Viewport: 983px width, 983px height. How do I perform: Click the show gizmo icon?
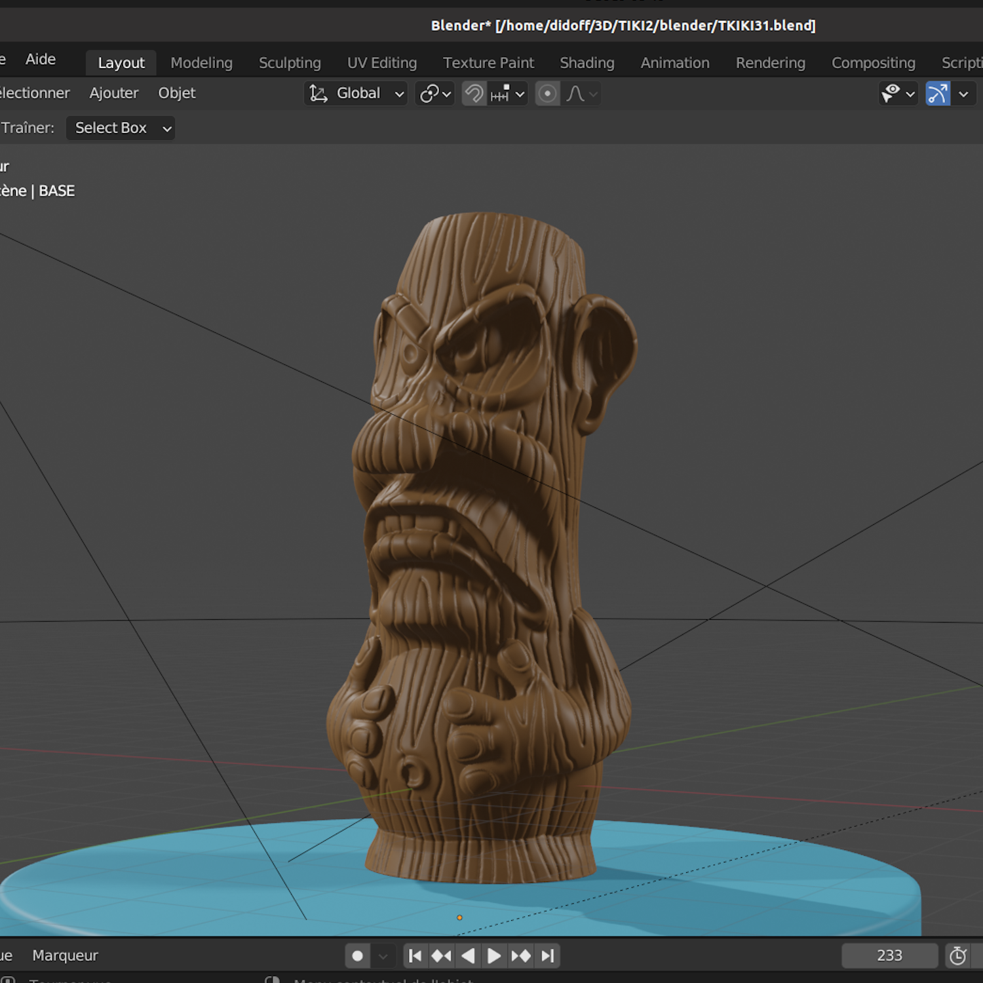click(938, 94)
